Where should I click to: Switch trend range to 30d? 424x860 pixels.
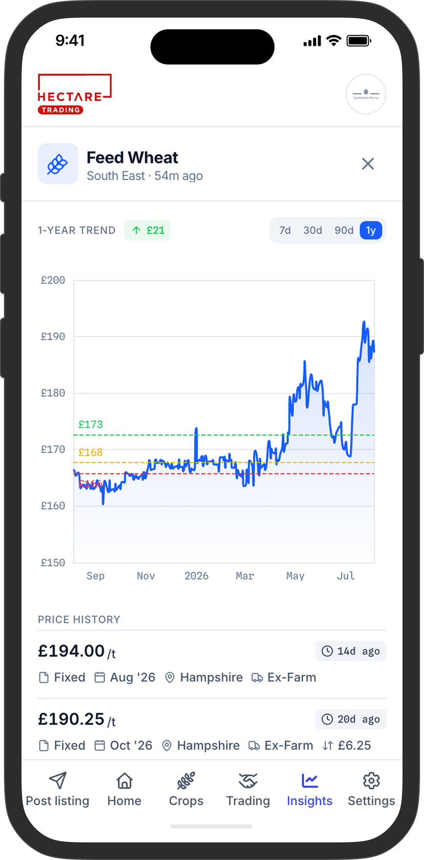click(313, 230)
